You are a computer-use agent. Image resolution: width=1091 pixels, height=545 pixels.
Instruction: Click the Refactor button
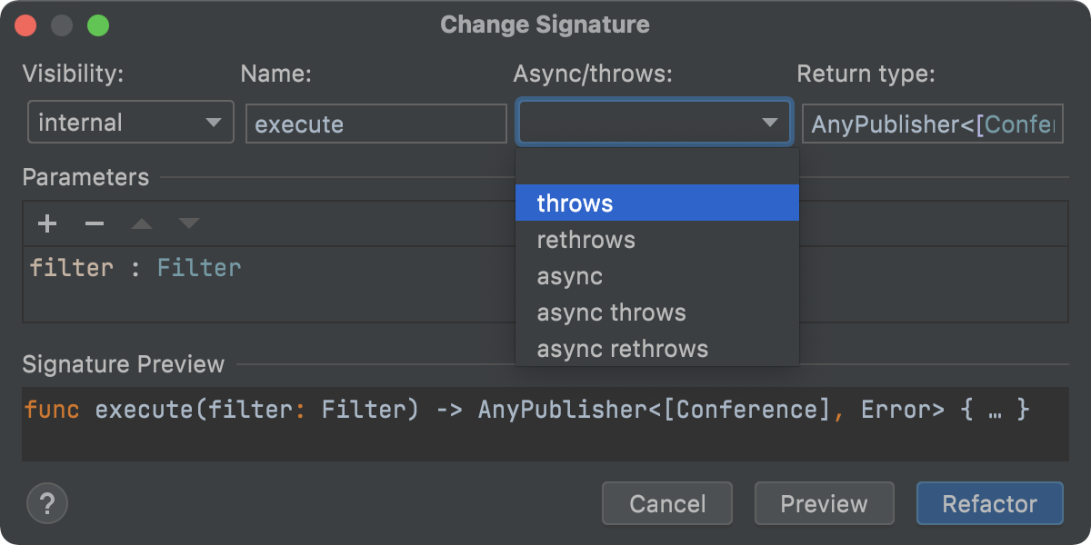990,503
